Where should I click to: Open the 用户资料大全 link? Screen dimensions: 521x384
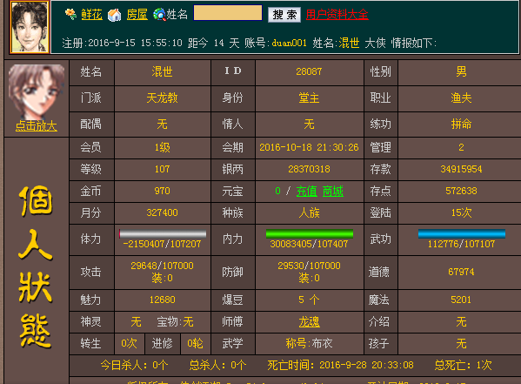pos(337,14)
